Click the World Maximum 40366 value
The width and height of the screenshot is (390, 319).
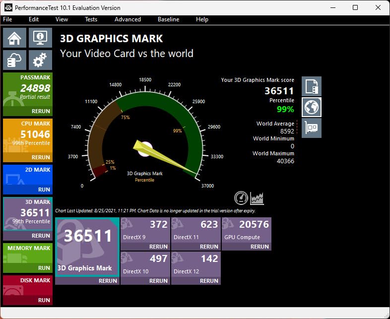285,161
